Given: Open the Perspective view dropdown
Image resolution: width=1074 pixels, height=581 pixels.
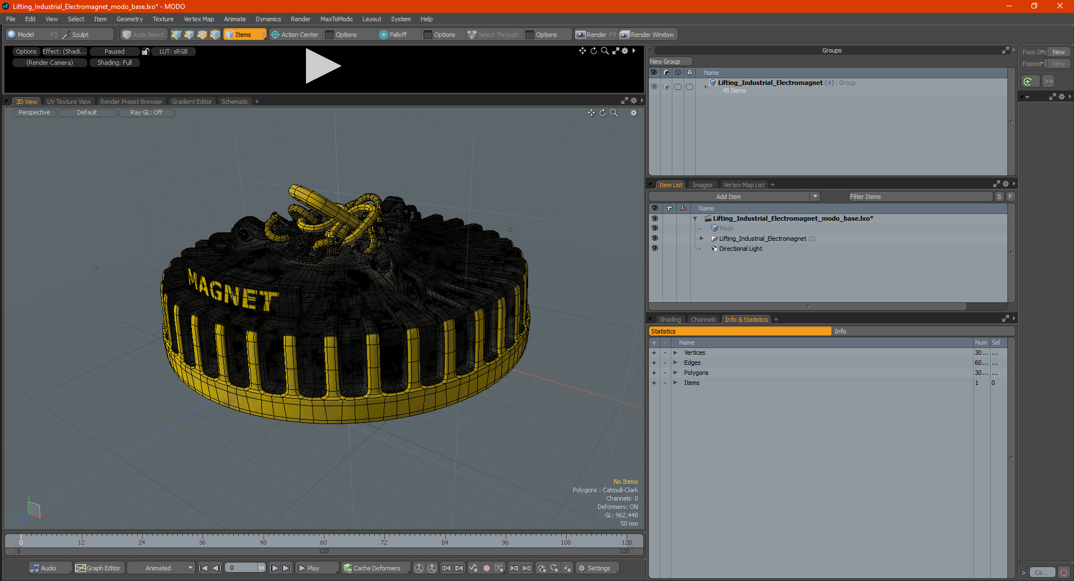Looking at the screenshot, I should [x=34, y=113].
